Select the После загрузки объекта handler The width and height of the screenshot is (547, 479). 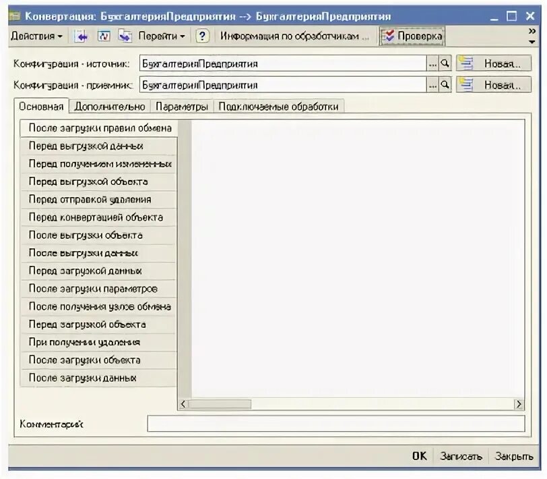tap(99, 360)
